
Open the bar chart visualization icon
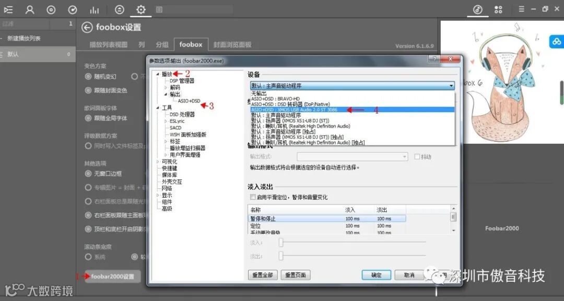[x=94, y=10]
